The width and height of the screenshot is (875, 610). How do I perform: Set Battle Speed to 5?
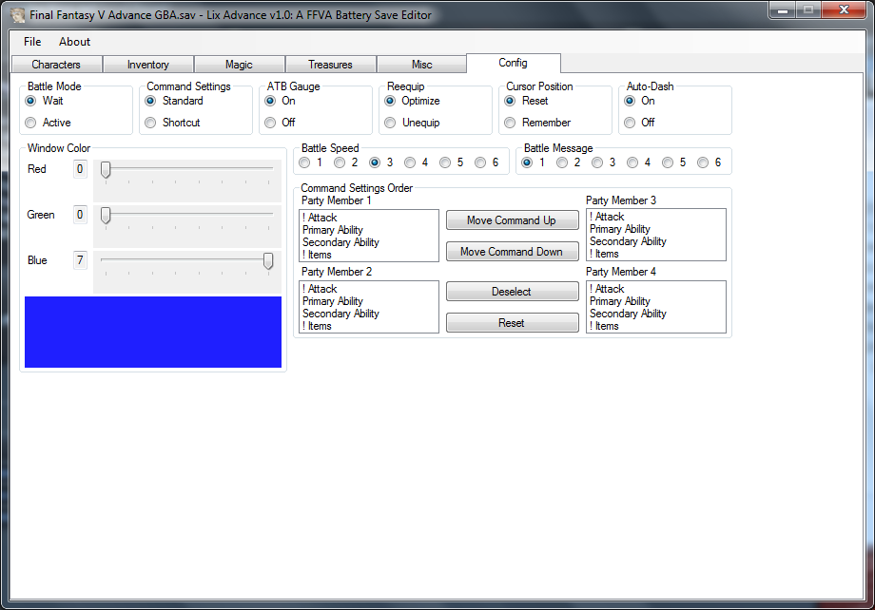[452, 162]
